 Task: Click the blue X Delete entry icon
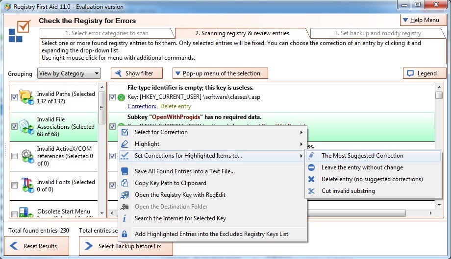[x=311, y=179]
